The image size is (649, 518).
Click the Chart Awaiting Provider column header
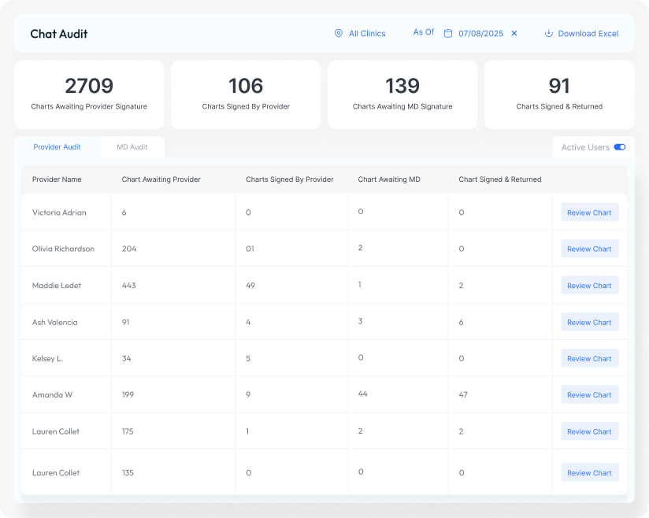tap(161, 179)
